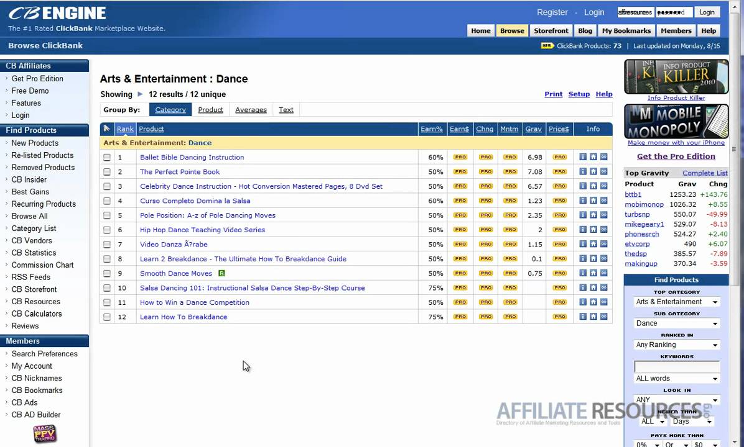Click chain link icon for Smooth Dance Moves
This screenshot has height=447, width=744.
[x=603, y=273]
